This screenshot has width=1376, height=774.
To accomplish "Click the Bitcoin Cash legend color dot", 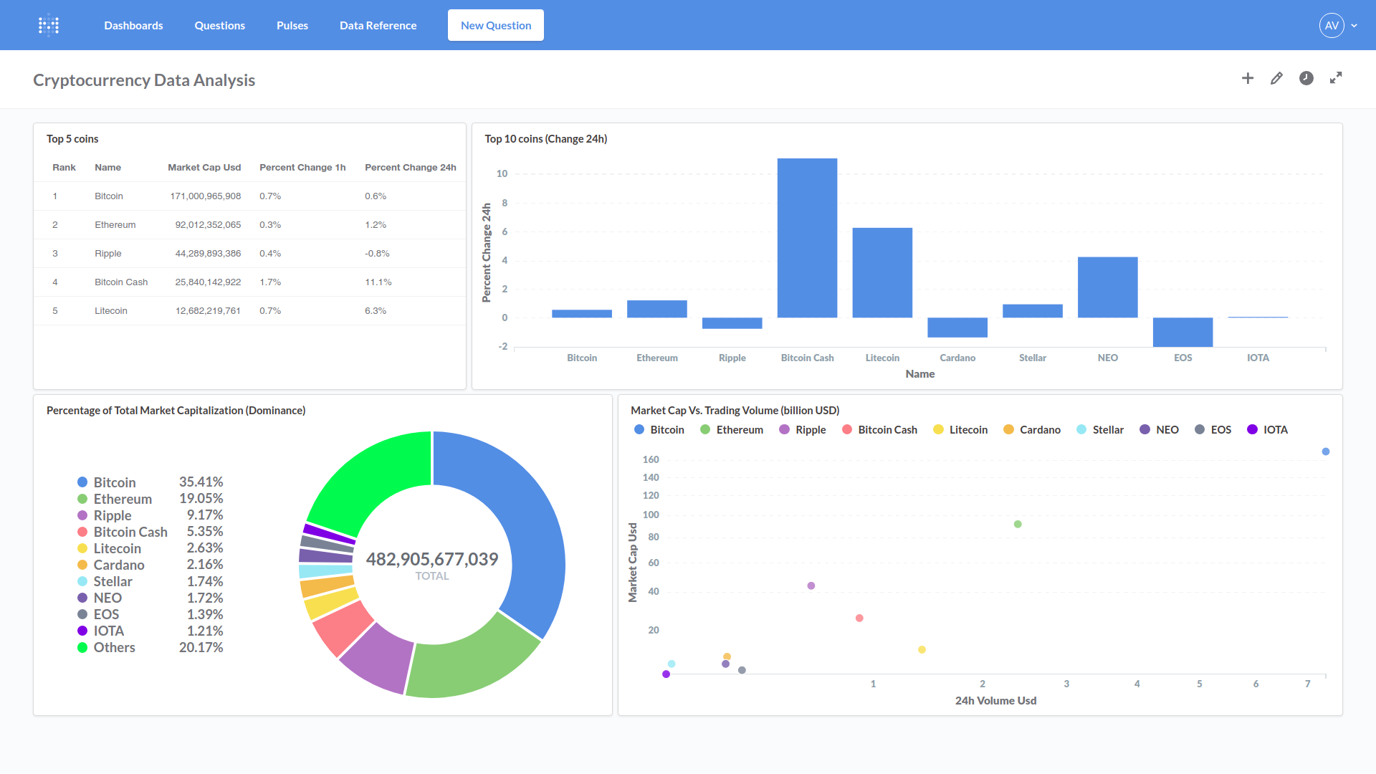I will 847,430.
